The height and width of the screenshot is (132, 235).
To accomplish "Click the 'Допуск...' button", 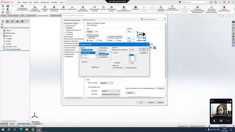I will (x=130, y=93).
